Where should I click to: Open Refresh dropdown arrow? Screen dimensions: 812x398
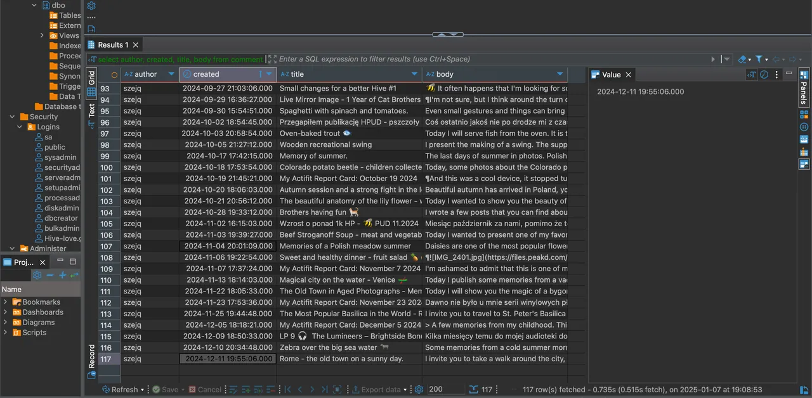(x=142, y=390)
